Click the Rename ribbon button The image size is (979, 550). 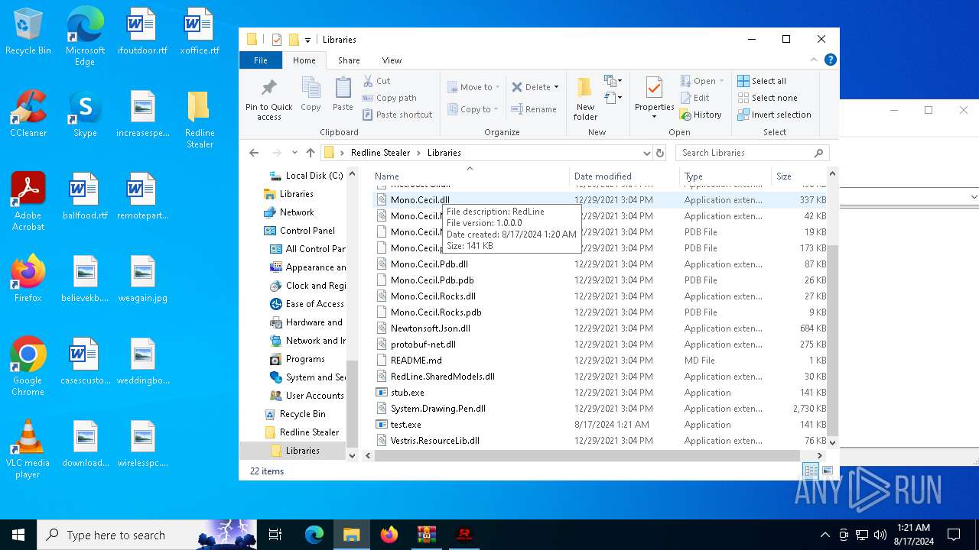click(534, 109)
